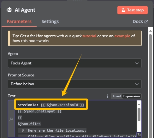Open the Agent dropdown showing Tools Agent
The image size is (154, 138).
point(75,63)
